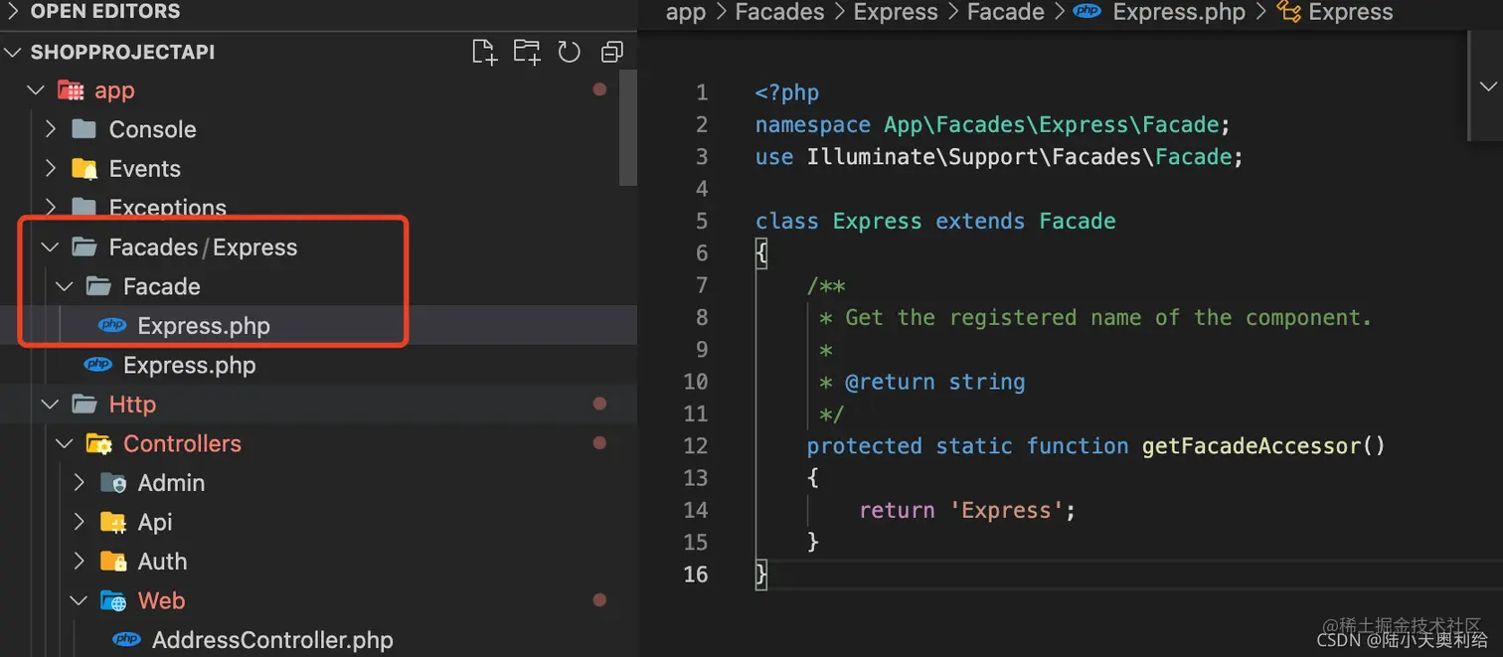Viewport: 1503px width, 657px height.
Task: Click the Express.php breadcrumb segment
Action: (x=1179, y=12)
